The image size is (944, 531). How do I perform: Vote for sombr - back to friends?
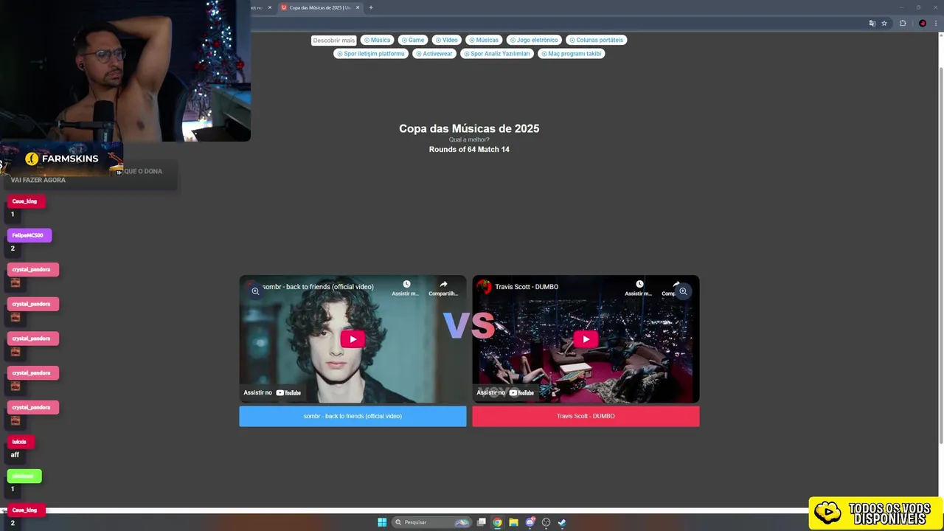(353, 416)
